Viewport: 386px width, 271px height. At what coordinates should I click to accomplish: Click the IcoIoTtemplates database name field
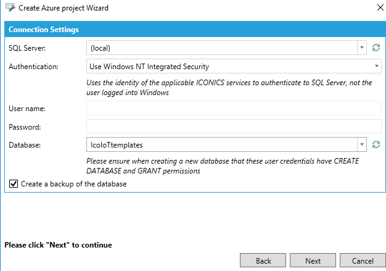point(221,144)
